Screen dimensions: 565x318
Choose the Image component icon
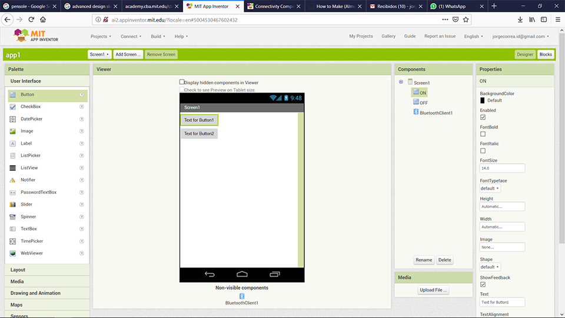point(12,131)
